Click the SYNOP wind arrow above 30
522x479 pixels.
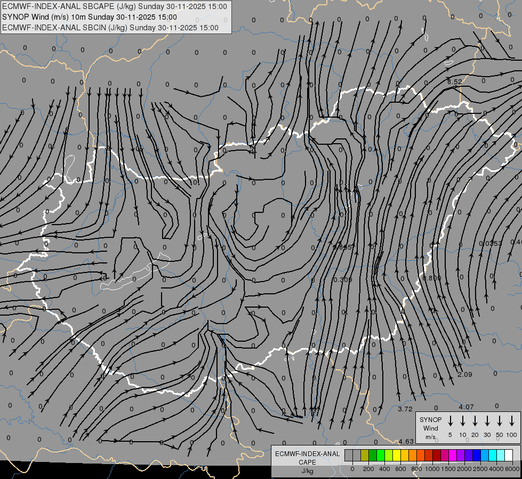click(x=487, y=421)
